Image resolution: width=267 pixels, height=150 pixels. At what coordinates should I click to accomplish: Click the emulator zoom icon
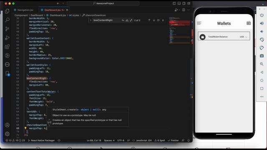tap(262, 64)
